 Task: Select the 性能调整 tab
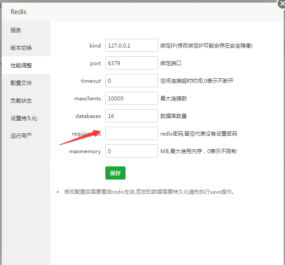(x=26, y=65)
